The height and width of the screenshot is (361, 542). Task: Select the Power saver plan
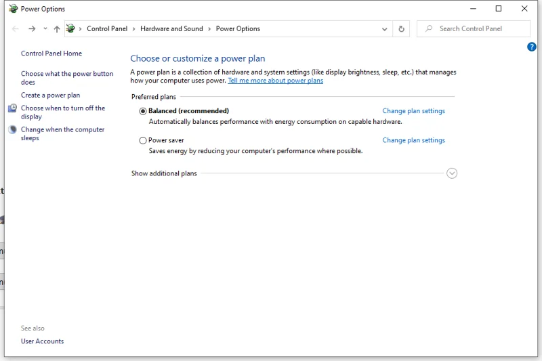(x=143, y=141)
